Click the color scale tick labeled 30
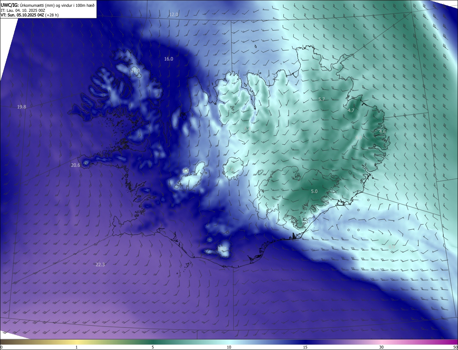The width and height of the screenshot is (458, 350). click(x=381, y=347)
